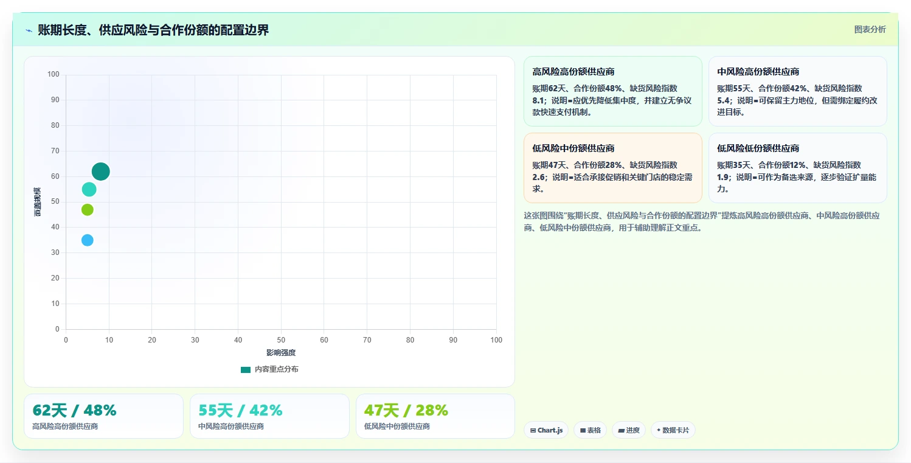The width and height of the screenshot is (911, 463).
Task: Click the 表格 tag chip
Action: point(590,430)
